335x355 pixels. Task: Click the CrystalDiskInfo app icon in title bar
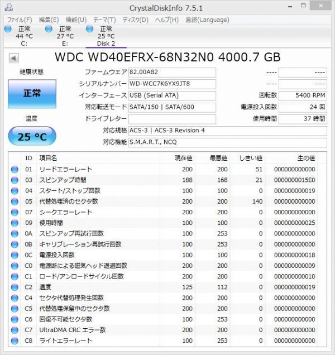(x=9, y=7)
